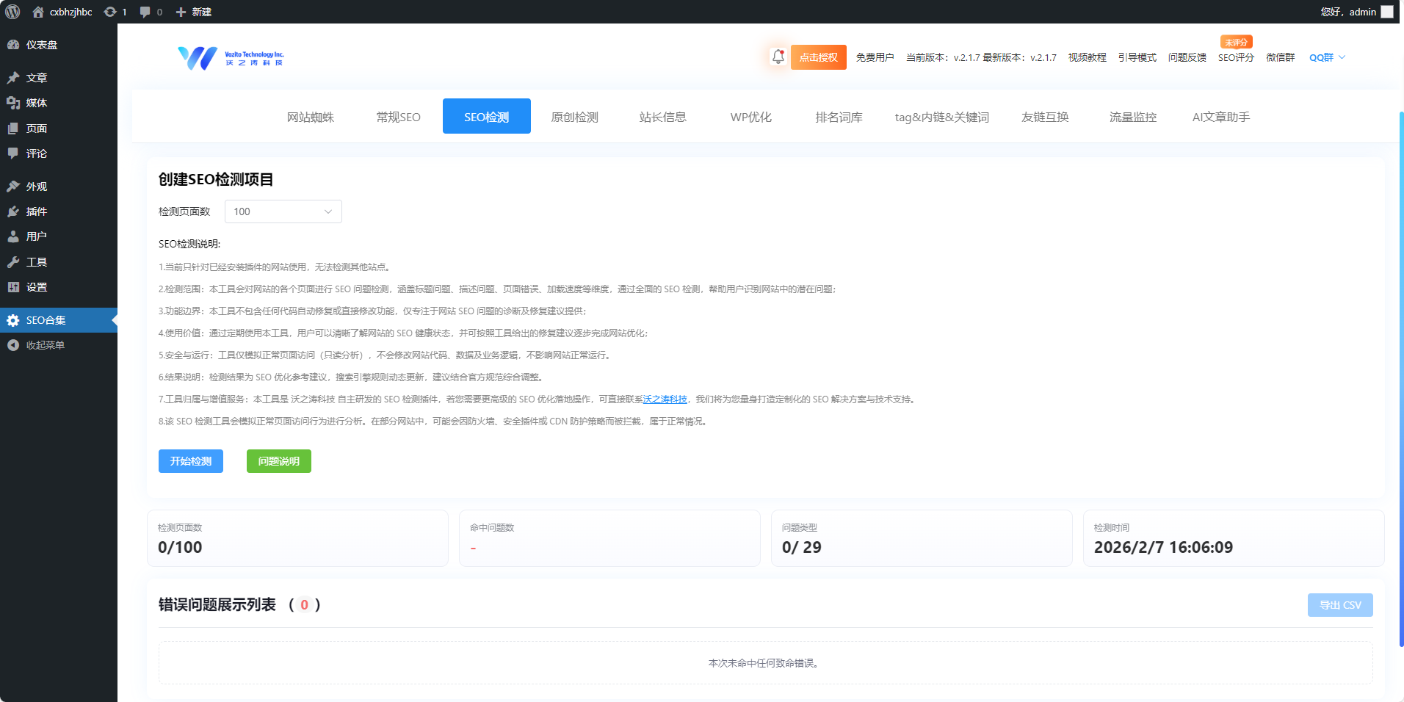Click the updates refresh icon in admin bar
This screenshot has height=702, width=1404.
[109, 11]
